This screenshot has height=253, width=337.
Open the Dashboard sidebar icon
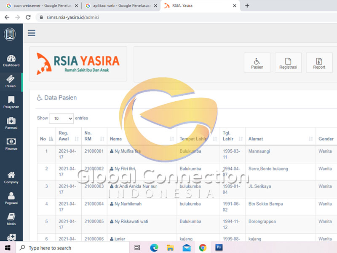coord(11,61)
